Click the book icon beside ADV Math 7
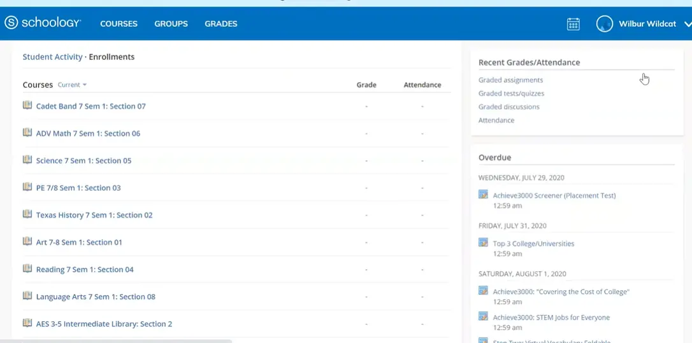The width and height of the screenshot is (692, 343). (27, 133)
